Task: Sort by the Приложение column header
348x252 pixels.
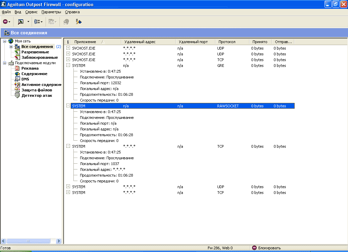Action: (96, 42)
